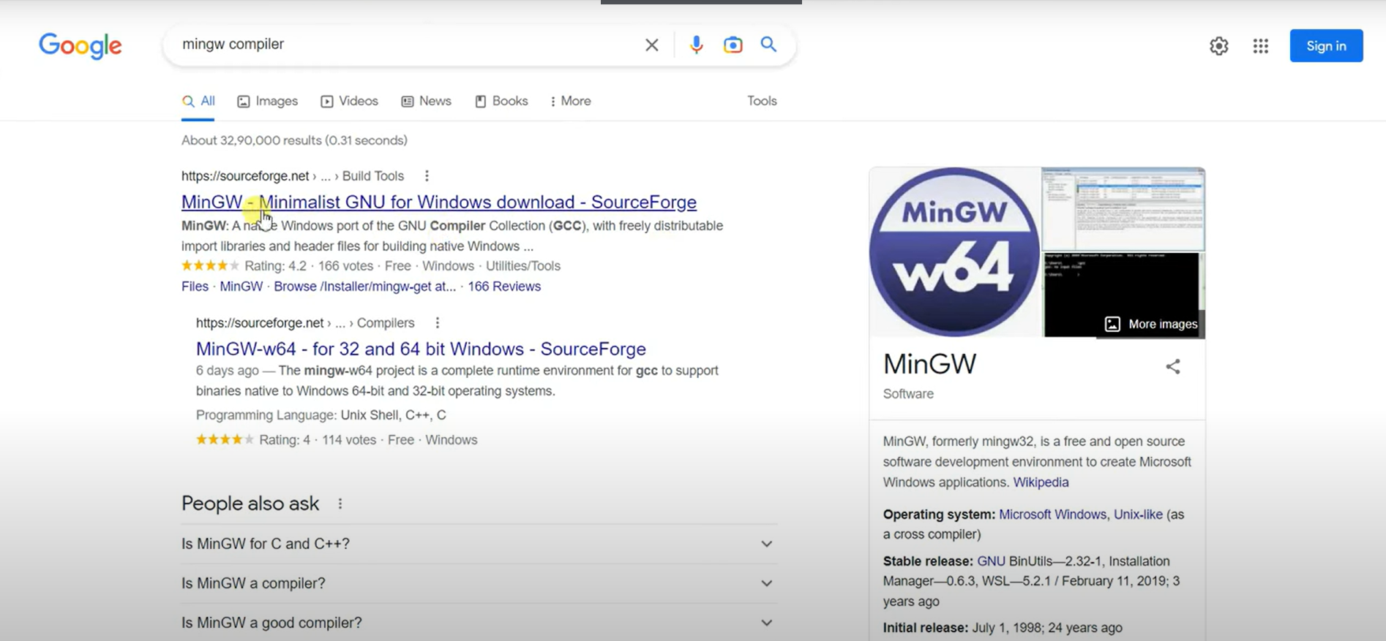
Task: Share the MinGW knowledge panel
Action: [x=1172, y=366]
